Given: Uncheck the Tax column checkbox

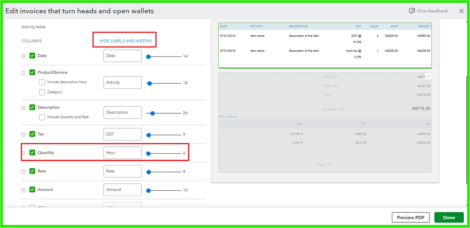Looking at the screenshot, I should point(32,134).
